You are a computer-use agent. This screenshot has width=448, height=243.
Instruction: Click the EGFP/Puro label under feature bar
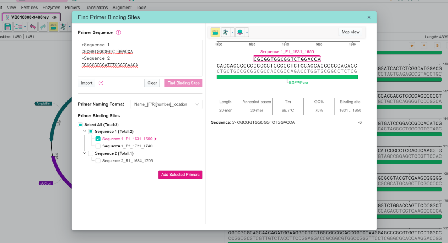point(298,83)
